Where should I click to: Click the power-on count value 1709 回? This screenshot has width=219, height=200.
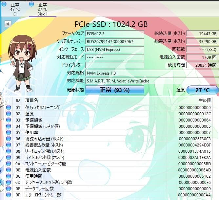point(203,57)
